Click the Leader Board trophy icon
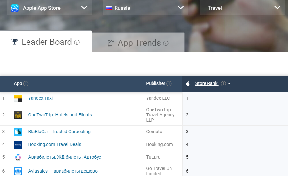 click(x=15, y=42)
